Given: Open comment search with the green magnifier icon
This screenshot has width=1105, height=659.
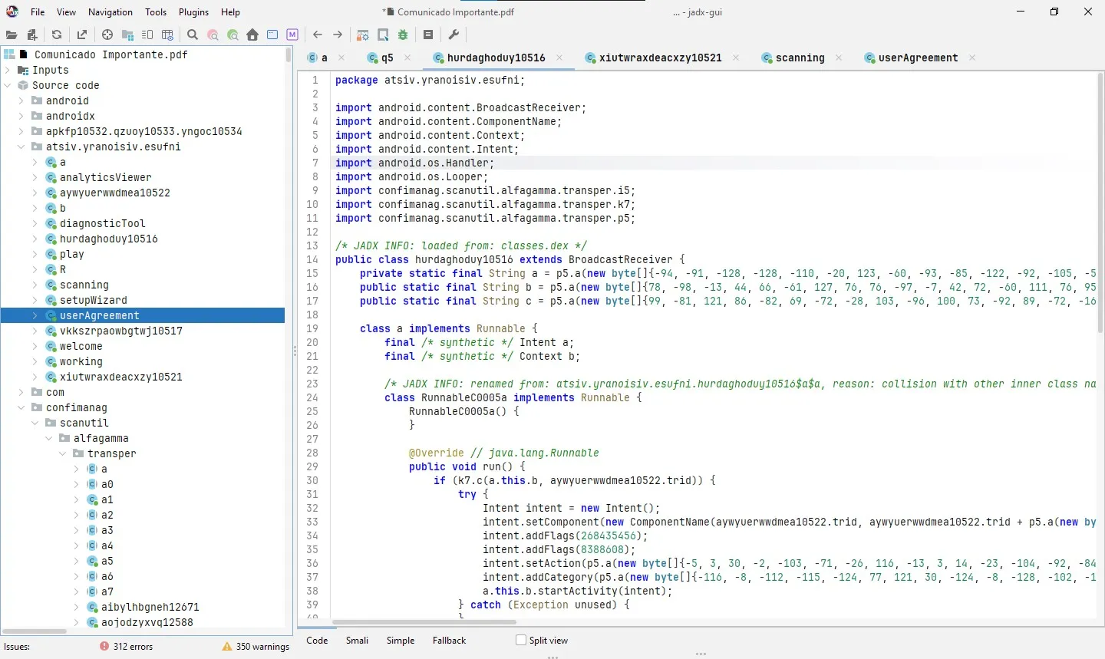Looking at the screenshot, I should [x=233, y=35].
